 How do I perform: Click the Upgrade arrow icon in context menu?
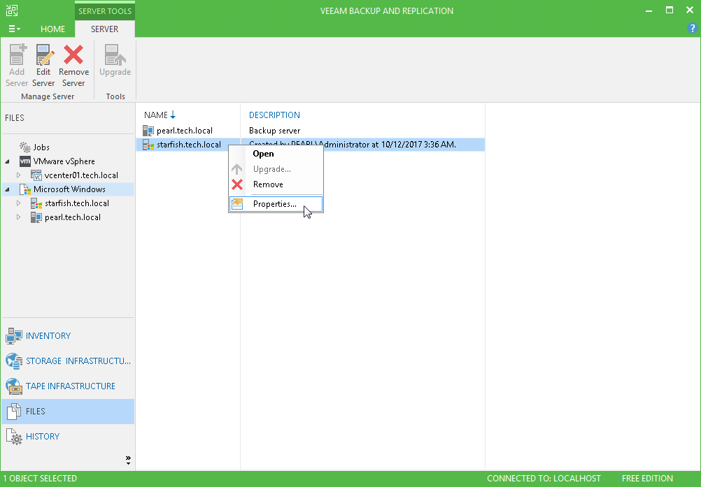pos(237,169)
